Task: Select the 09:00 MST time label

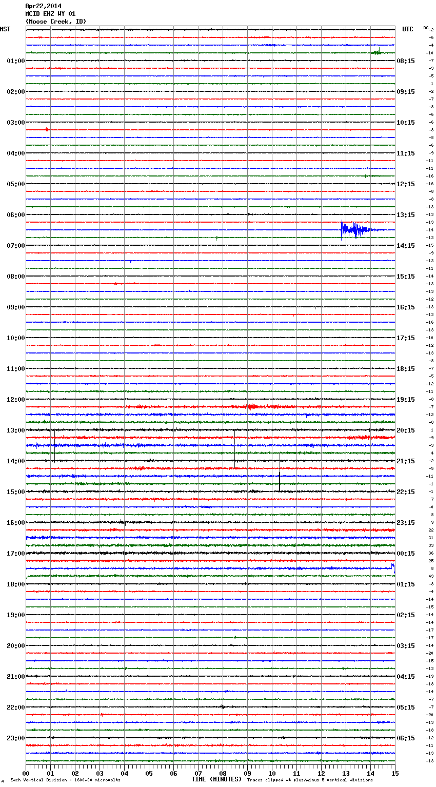Action: pyautogui.click(x=16, y=307)
